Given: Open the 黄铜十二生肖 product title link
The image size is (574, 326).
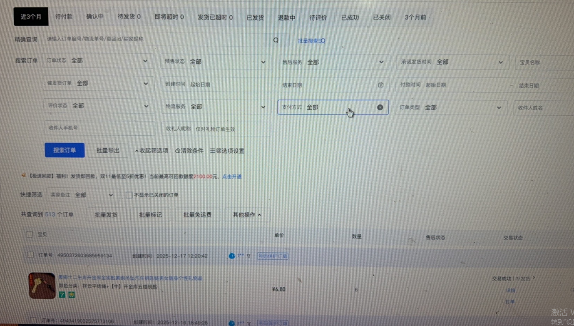Looking at the screenshot, I should click(130, 278).
